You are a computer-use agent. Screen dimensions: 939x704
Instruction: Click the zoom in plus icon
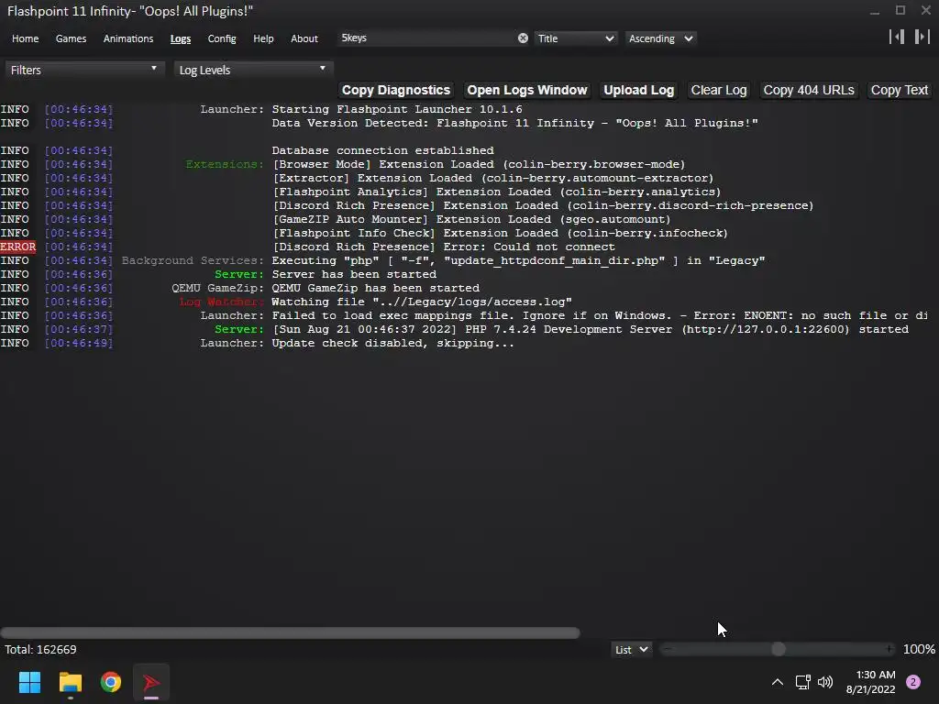click(x=889, y=649)
